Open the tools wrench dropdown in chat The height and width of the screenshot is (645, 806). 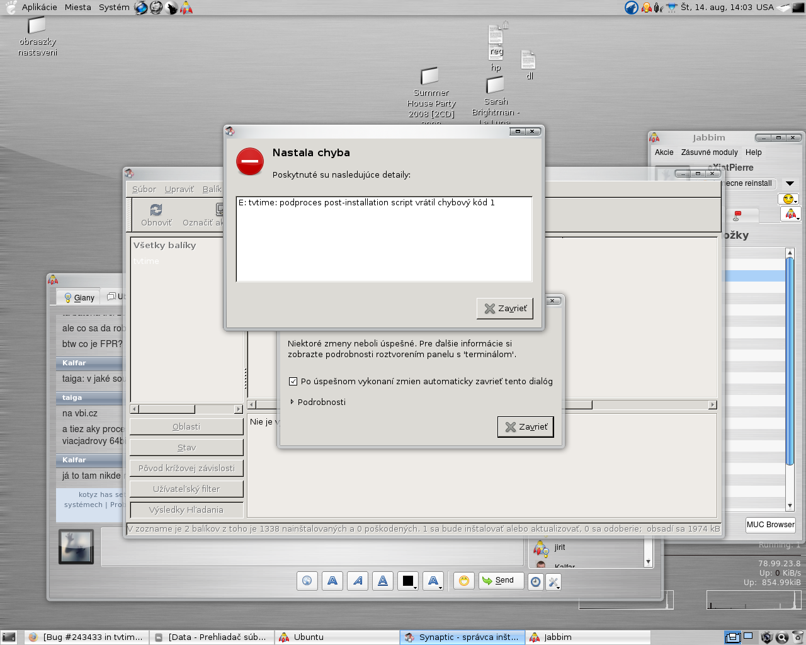coord(553,582)
